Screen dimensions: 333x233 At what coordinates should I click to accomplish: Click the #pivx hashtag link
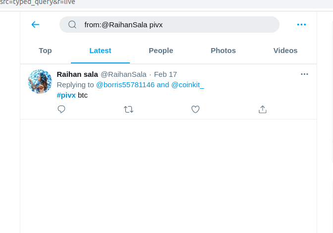coord(66,95)
